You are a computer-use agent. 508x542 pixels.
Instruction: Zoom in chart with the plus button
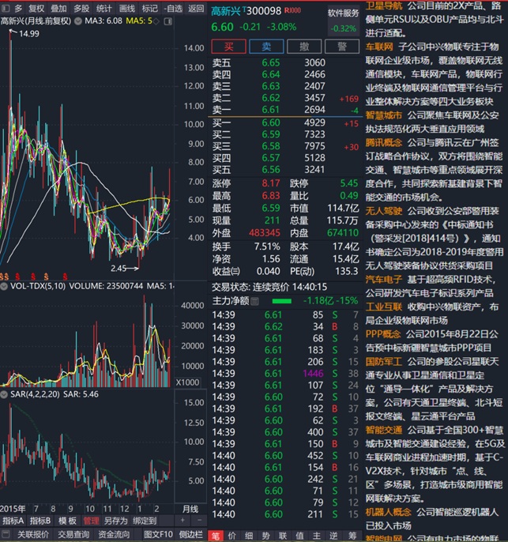point(183,520)
